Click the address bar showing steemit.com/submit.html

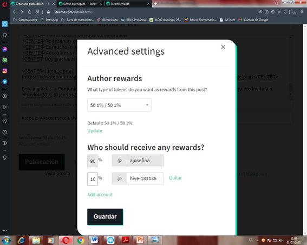click(73, 12)
